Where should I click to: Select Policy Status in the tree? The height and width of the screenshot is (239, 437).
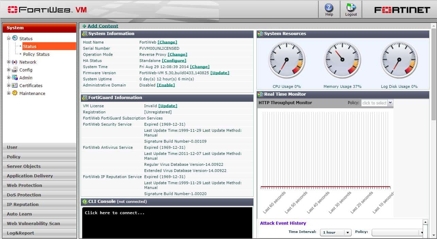(x=36, y=54)
